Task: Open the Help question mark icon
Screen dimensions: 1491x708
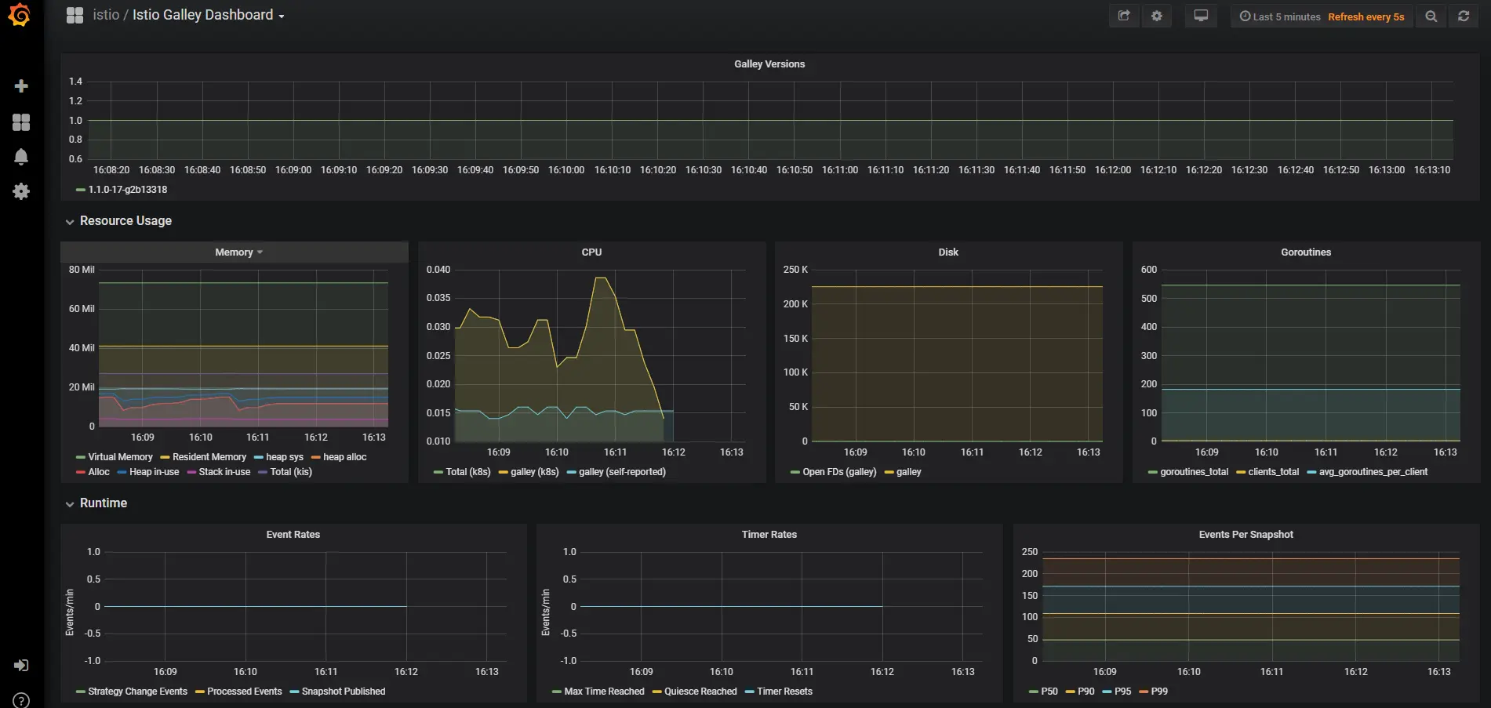Action: tap(21, 700)
